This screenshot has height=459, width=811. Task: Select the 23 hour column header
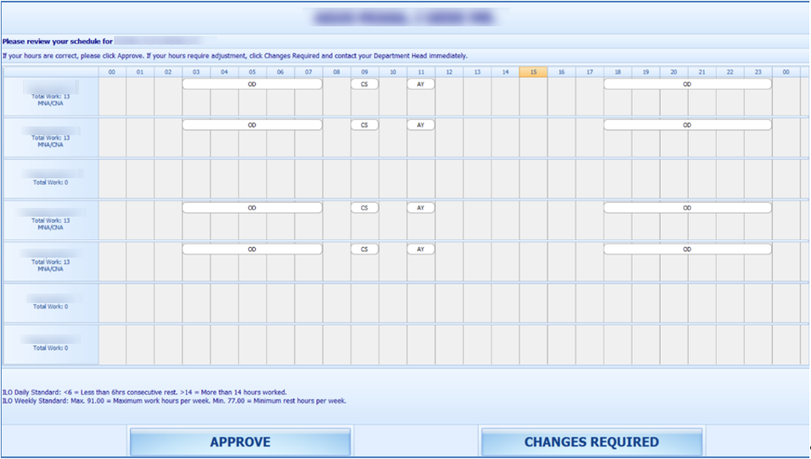pos(758,72)
